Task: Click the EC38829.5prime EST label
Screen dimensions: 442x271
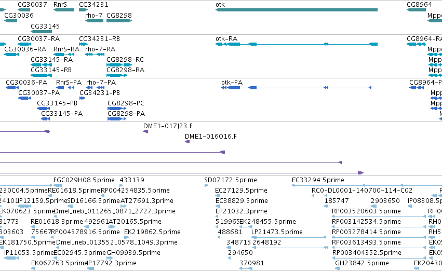Action: 242,201
